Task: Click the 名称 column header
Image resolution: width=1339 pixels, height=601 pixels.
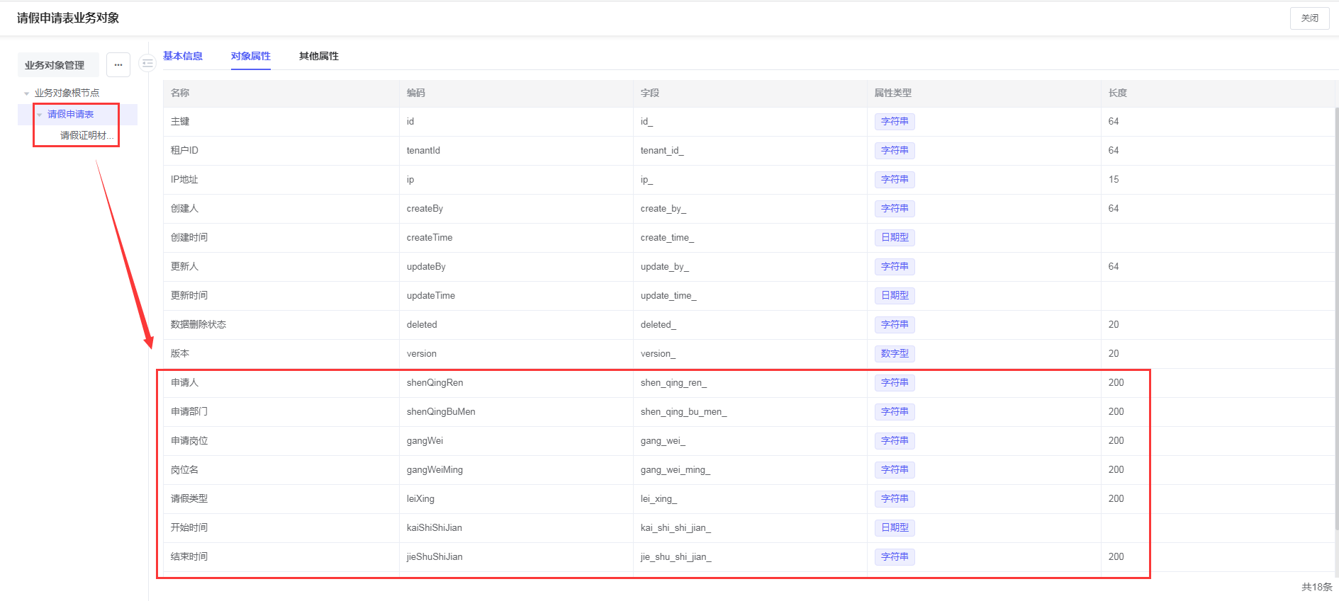Action: tap(180, 93)
